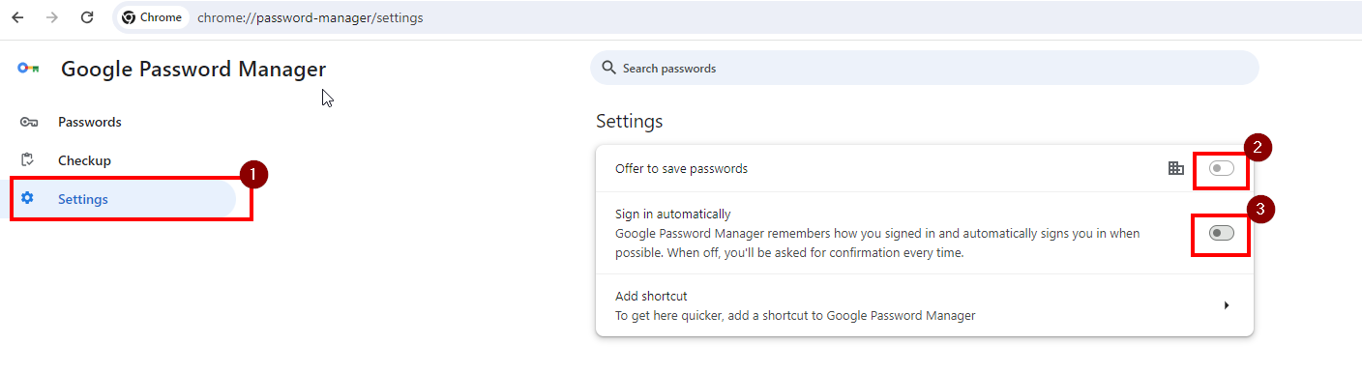
Task: Focus the Search passwords field
Action: tap(925, 68)
